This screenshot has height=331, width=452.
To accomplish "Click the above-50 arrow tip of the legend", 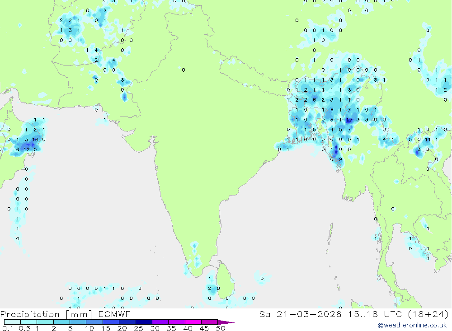I will pos(226,322).
